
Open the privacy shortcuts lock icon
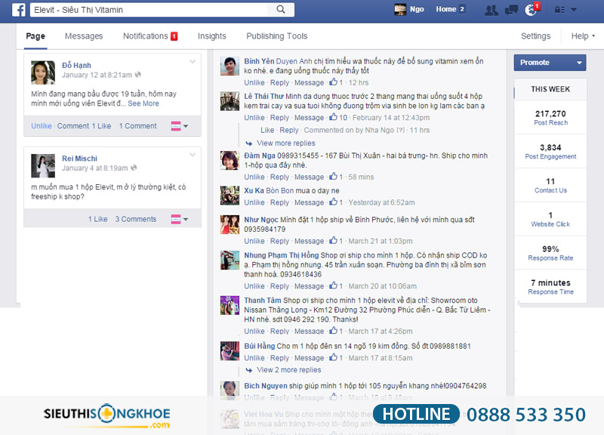(559, 10)
